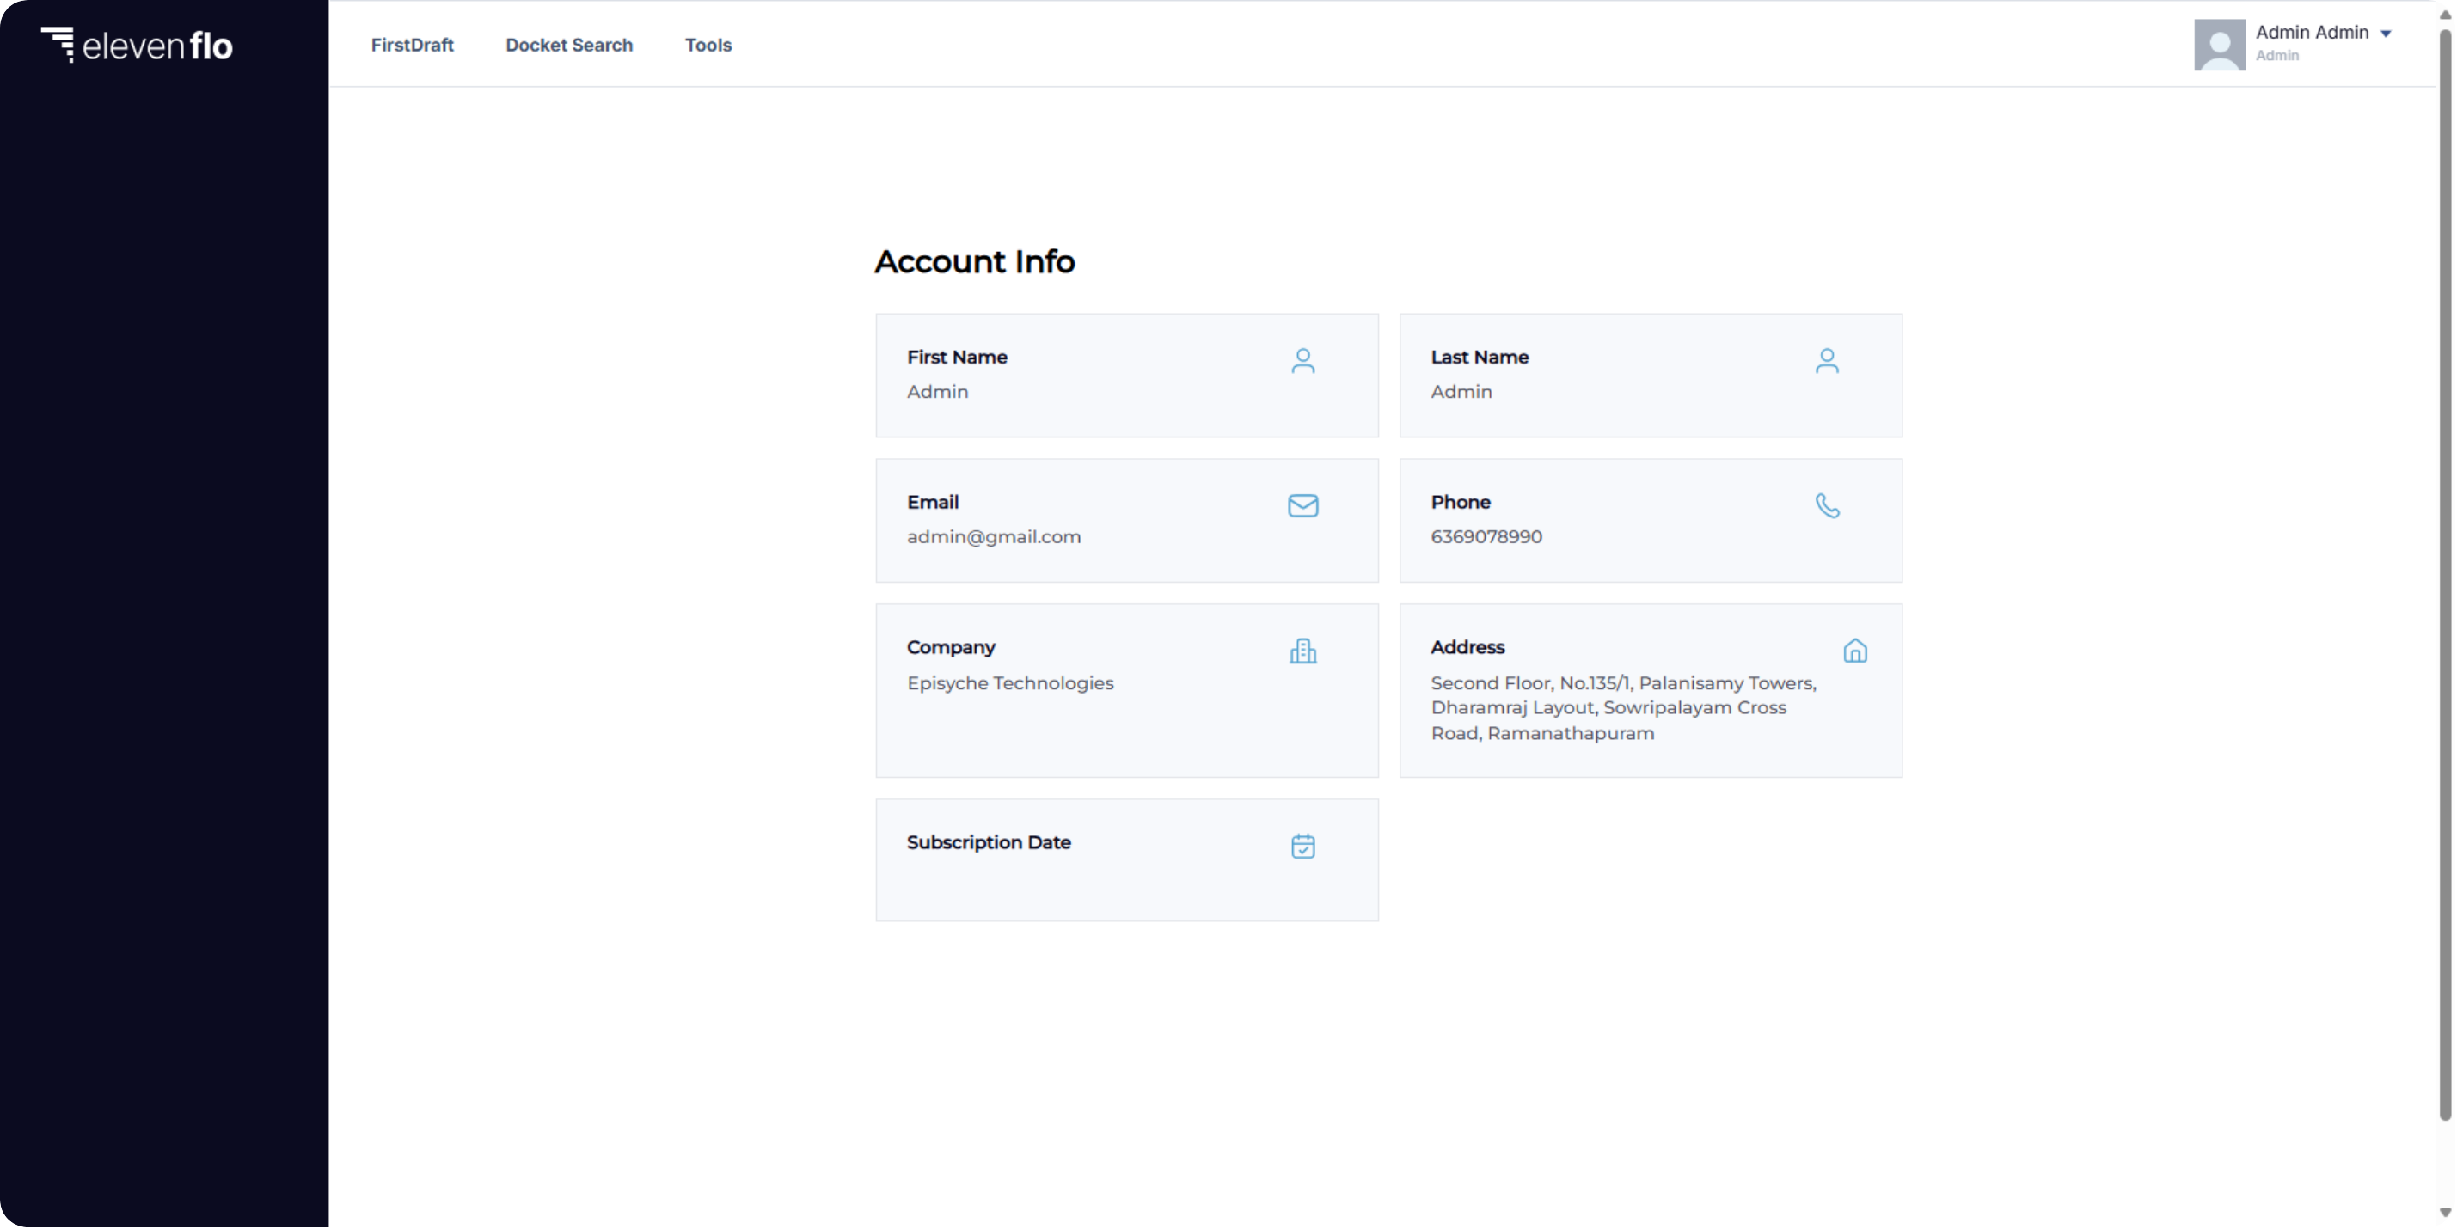Click the scrollbar down arrow

[x=2445, y=1212]
